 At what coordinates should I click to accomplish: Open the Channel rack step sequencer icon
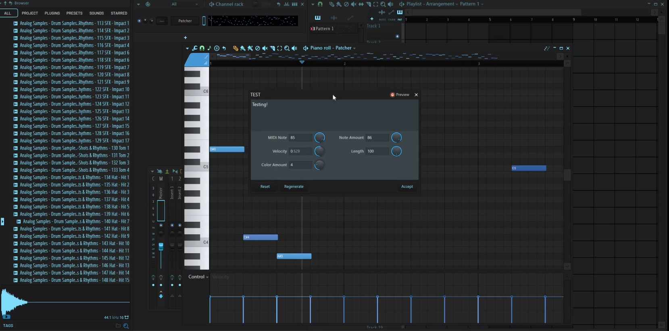[295, 4]
